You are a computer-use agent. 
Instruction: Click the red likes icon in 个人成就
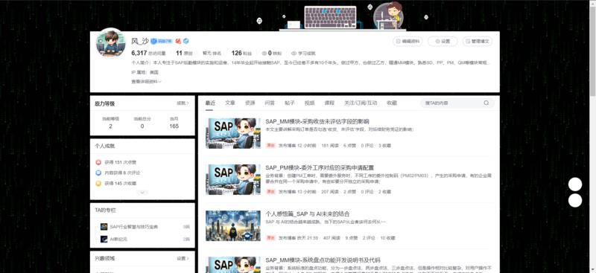(x=98, y=162)
